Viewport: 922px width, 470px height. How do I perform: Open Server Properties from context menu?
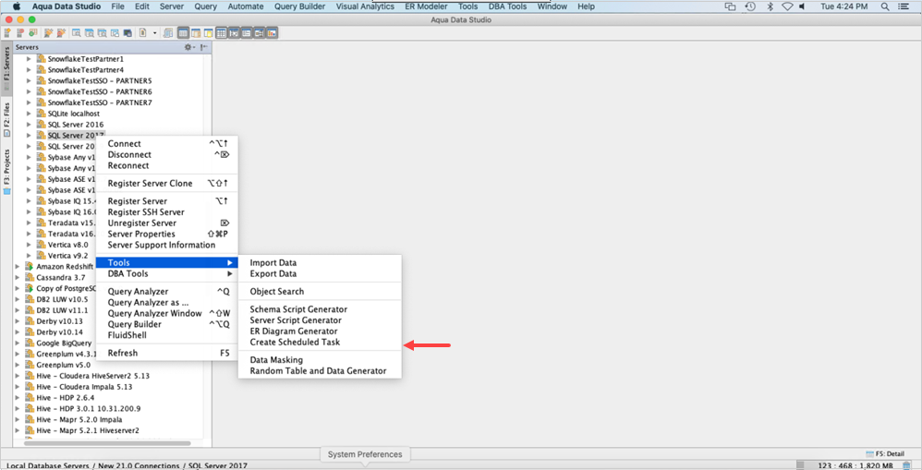[167, 234]
